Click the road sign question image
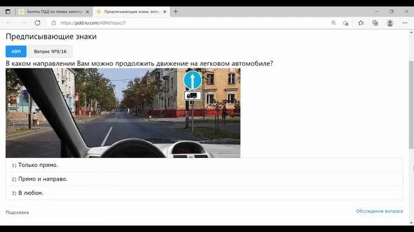 [x=123, y=113]
